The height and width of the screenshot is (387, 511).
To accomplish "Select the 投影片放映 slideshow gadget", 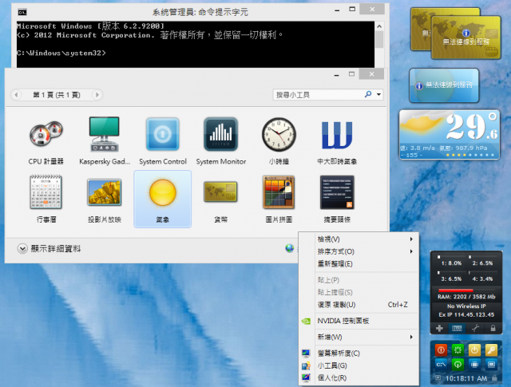I will (x=105, y=199).
